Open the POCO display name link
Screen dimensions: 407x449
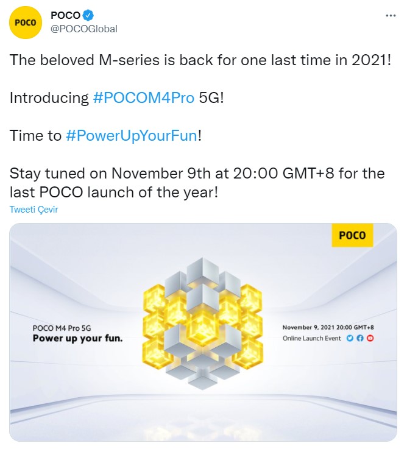(x=65, y=15)
